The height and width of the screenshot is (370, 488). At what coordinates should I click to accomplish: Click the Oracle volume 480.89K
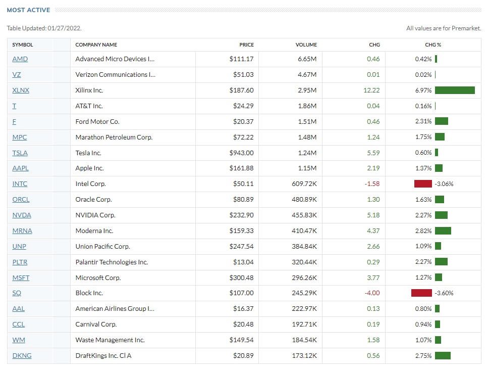304,199
